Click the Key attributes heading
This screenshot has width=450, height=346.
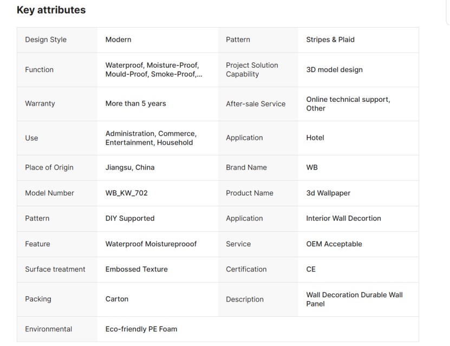(x=51, y=10)
